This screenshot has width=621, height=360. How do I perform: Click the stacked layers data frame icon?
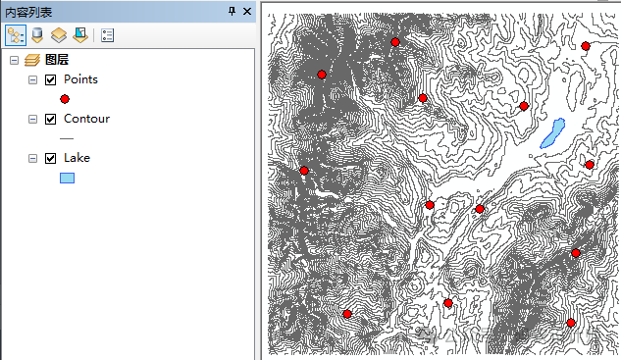click(x=32, y=60)
